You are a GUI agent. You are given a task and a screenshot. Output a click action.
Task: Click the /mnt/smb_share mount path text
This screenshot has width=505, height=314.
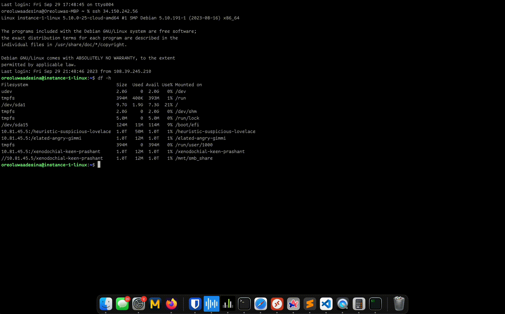[x=194, y=158]
